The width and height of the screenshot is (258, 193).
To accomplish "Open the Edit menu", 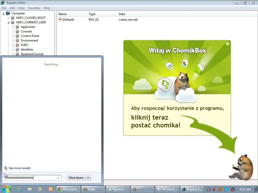I will point(12,8).
